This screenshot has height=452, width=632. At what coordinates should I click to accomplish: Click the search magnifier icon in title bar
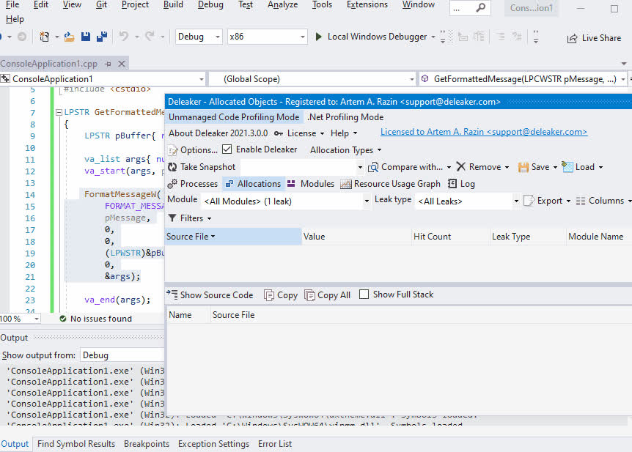(480, 7)
